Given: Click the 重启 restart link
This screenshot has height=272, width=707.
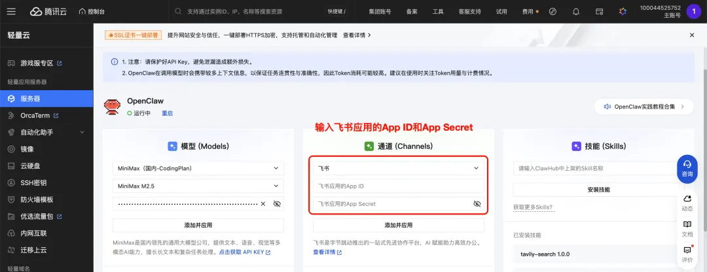Looking at the screenshot, I should click(x=168, y=113).
